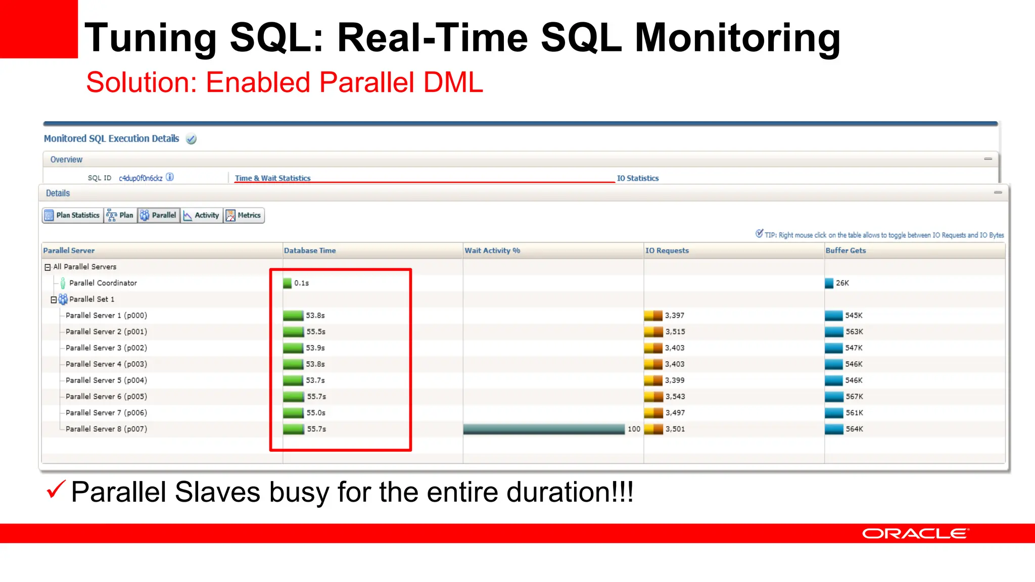Click the Wait Activity 100 percent bar
This screenshot has height=582, width=1035.
click(x=543, y=429)
